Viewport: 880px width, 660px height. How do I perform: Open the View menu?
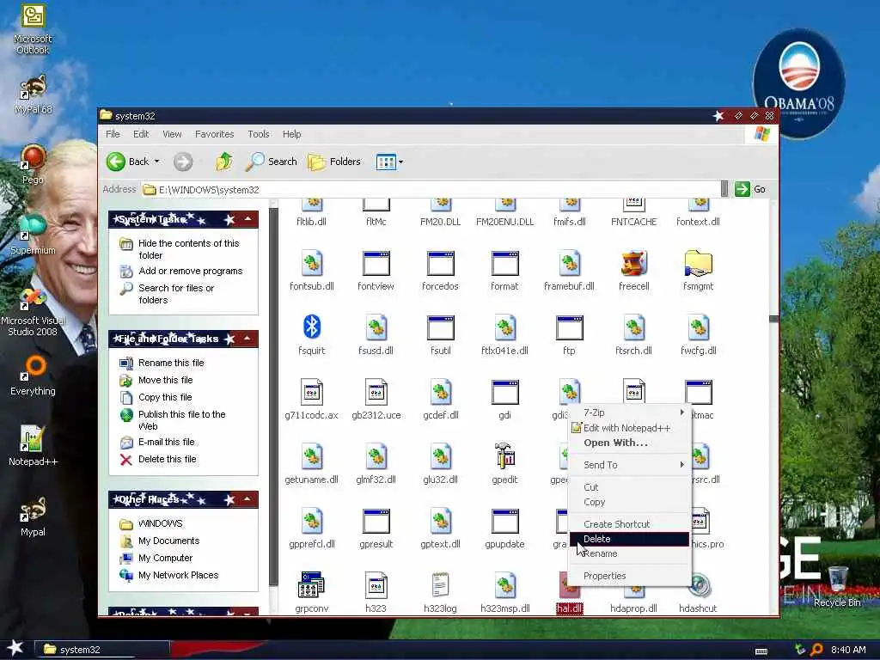(x=172, y=134)
